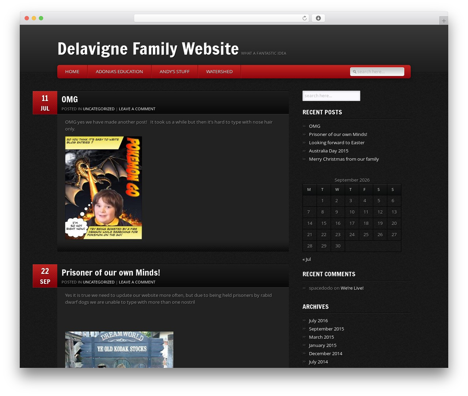Screen dimensions: 468x396
Task: Click the We're Live! comment link
Action: 352,288
